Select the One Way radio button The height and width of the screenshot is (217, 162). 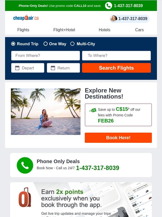(x=46, y=44)
